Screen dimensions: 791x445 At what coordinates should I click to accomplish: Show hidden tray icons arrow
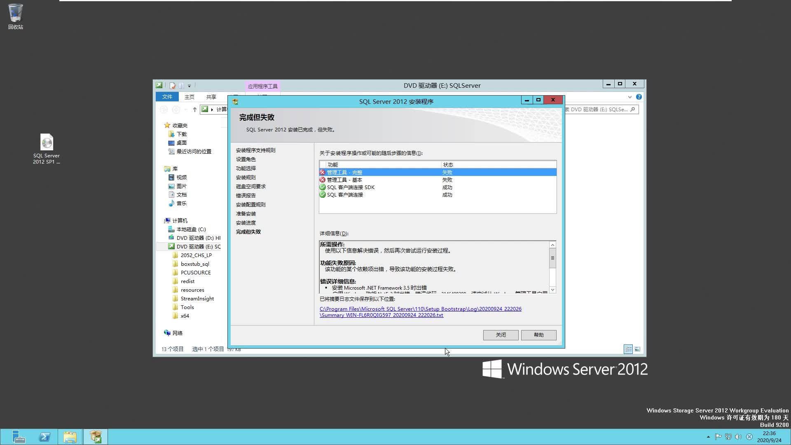(x=708, y=437)
